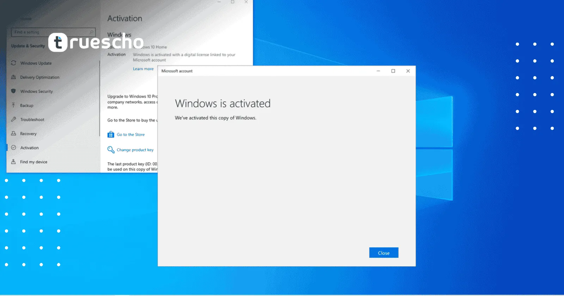Click the Windows Security shield icon

tap(13, 91)
